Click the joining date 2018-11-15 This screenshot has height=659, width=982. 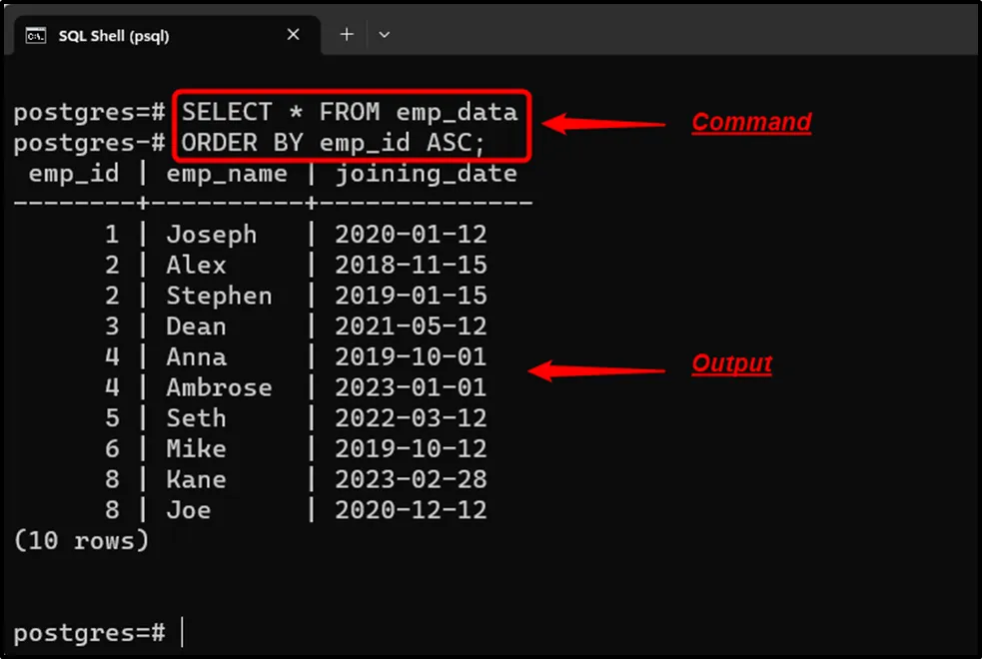[x=411, y=266]
